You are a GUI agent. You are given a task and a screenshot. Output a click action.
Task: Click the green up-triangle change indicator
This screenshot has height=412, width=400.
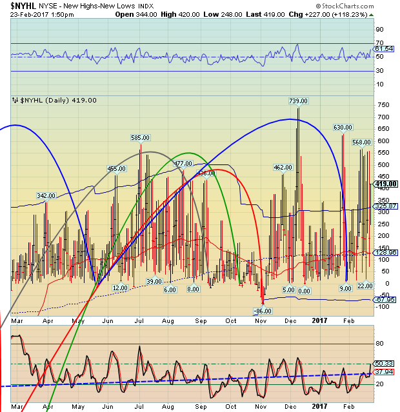point(371,15)
